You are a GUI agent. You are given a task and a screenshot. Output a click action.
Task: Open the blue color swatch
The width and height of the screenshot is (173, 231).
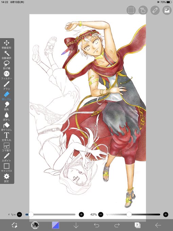pyautogui.click(x=55, y=225)
